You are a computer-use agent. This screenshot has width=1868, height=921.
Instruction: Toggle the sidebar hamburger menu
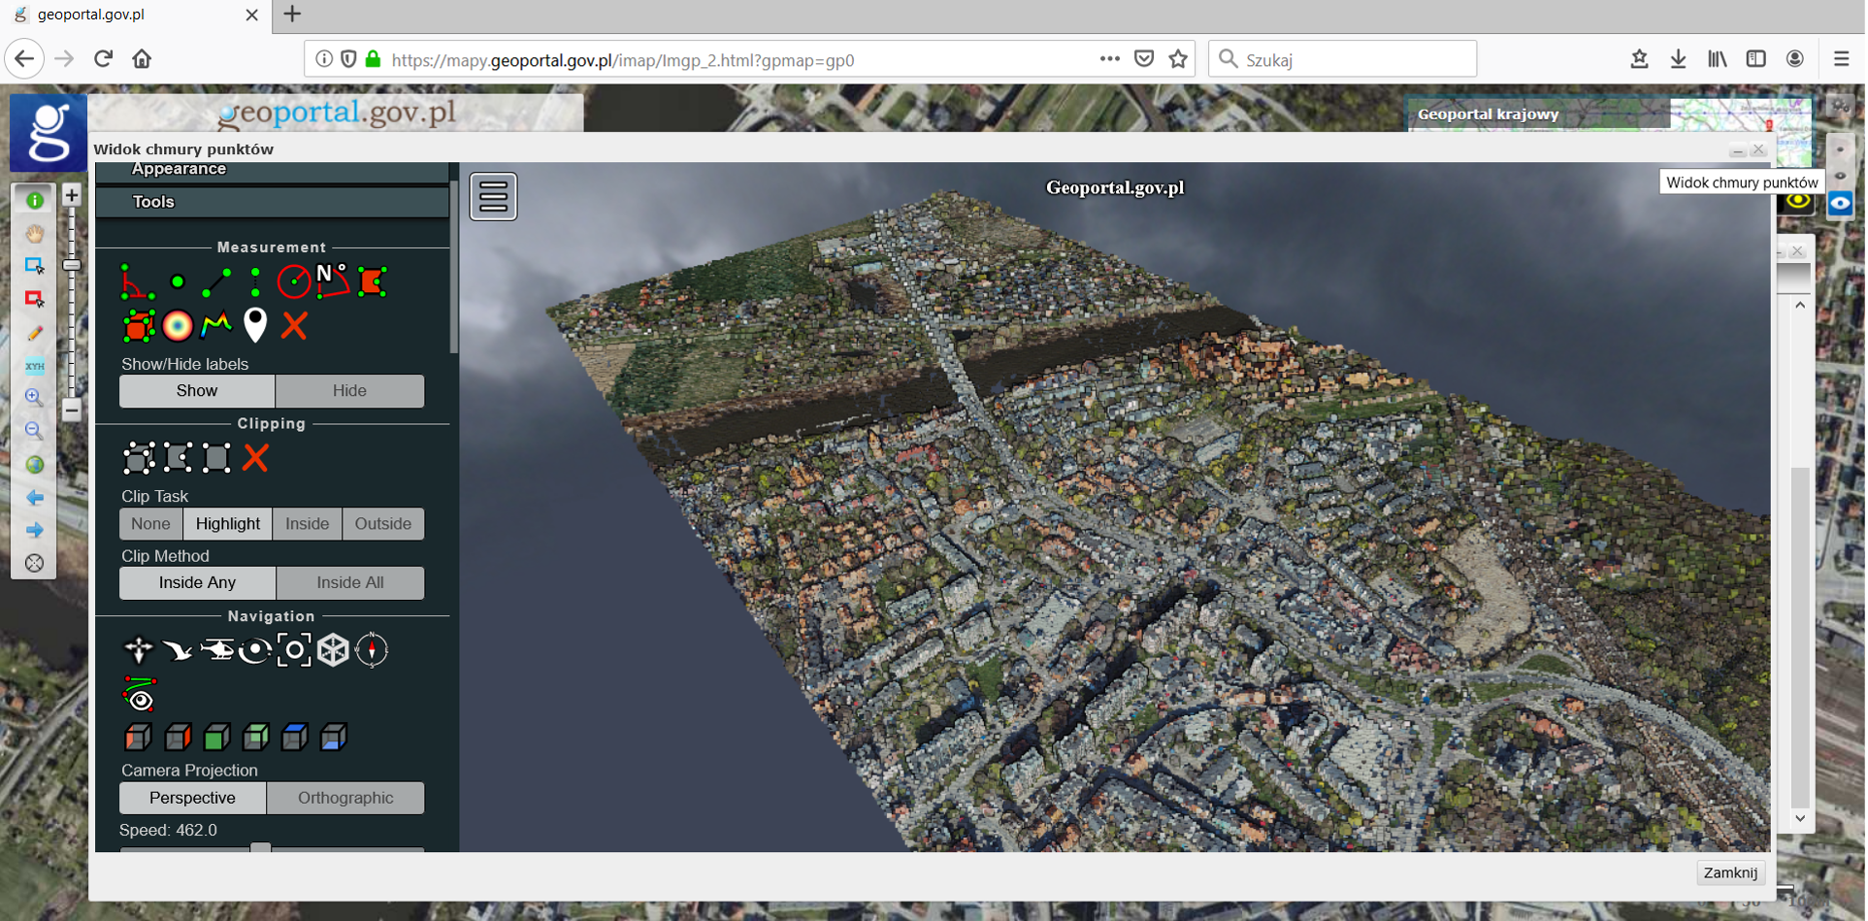click(493, 197)
